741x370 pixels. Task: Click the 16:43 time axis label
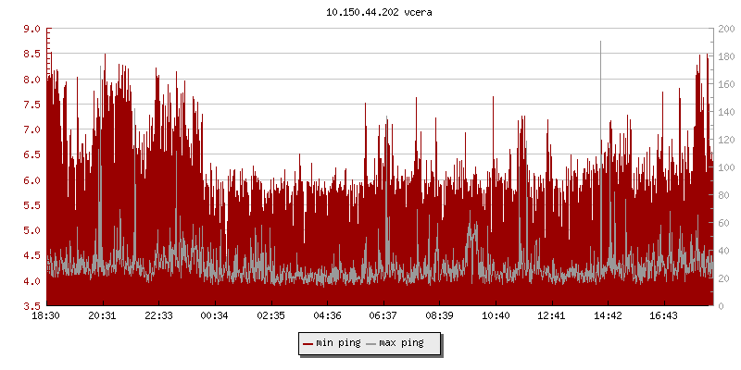click(x=663, y=316)
